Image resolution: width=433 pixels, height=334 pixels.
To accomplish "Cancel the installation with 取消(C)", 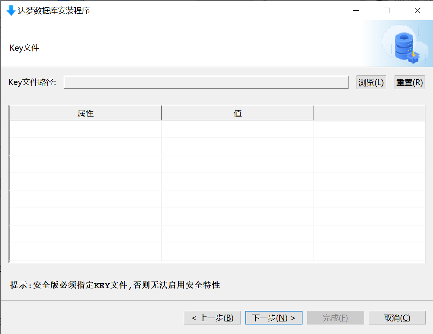I will click(397, 318).
